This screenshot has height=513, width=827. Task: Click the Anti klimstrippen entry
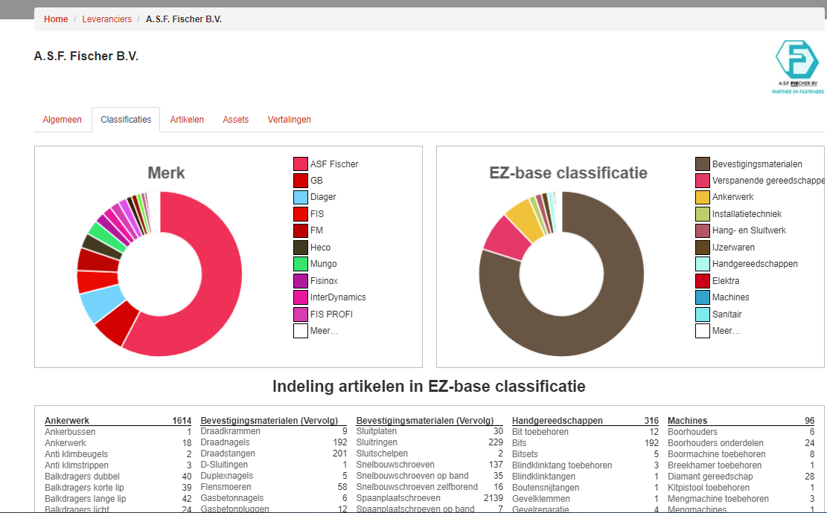[118, 465]
